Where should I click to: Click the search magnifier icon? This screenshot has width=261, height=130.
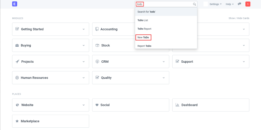coord(194,4)
